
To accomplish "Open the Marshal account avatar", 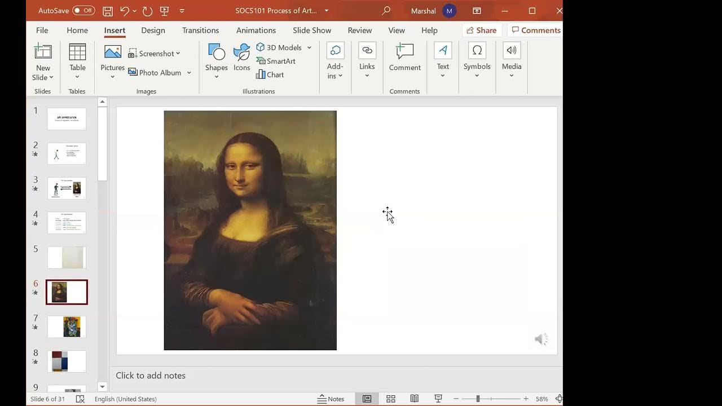I will tap(450, 11).
